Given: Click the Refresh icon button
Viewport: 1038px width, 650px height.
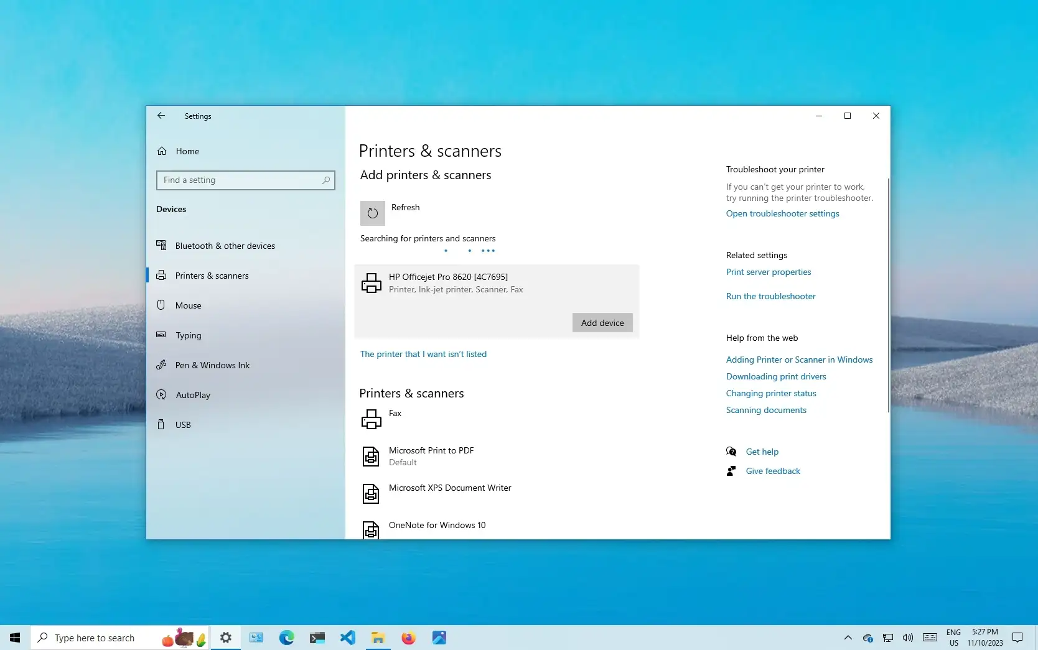Looking at the screenshot, I should click(372, 213).
